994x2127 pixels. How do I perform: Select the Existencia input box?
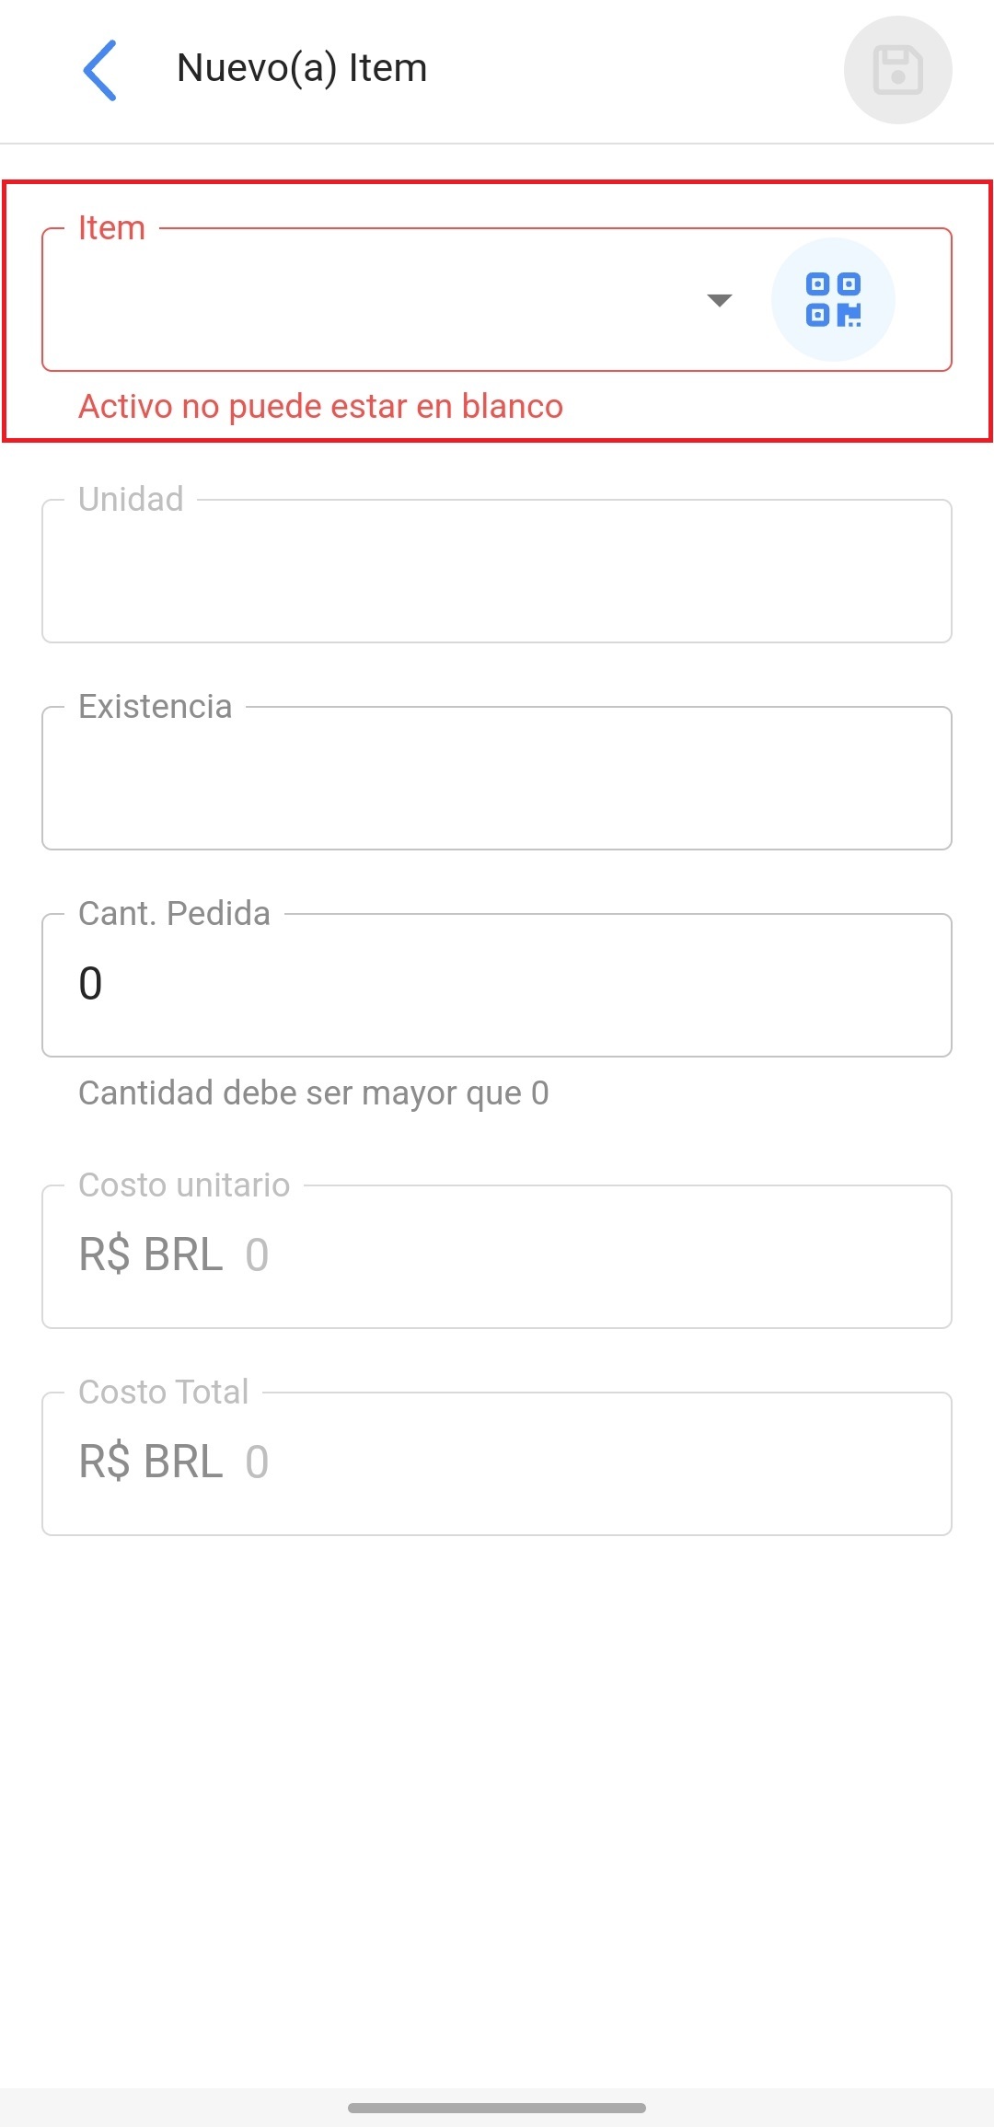coord(497,779)
